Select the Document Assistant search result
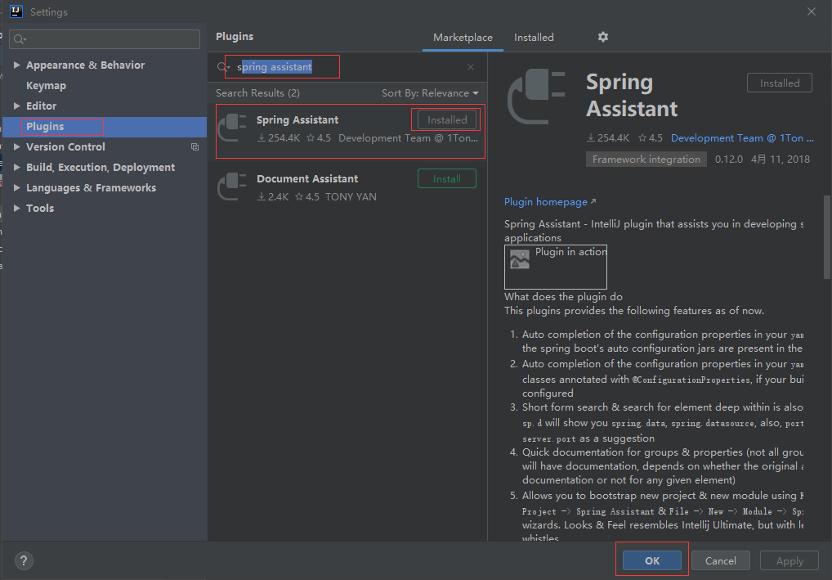The height and width of the screenshot is (580, 832). [347, 187]
